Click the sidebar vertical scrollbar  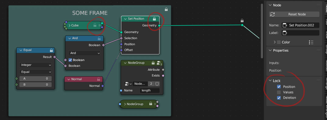click(x=262, y=31)
